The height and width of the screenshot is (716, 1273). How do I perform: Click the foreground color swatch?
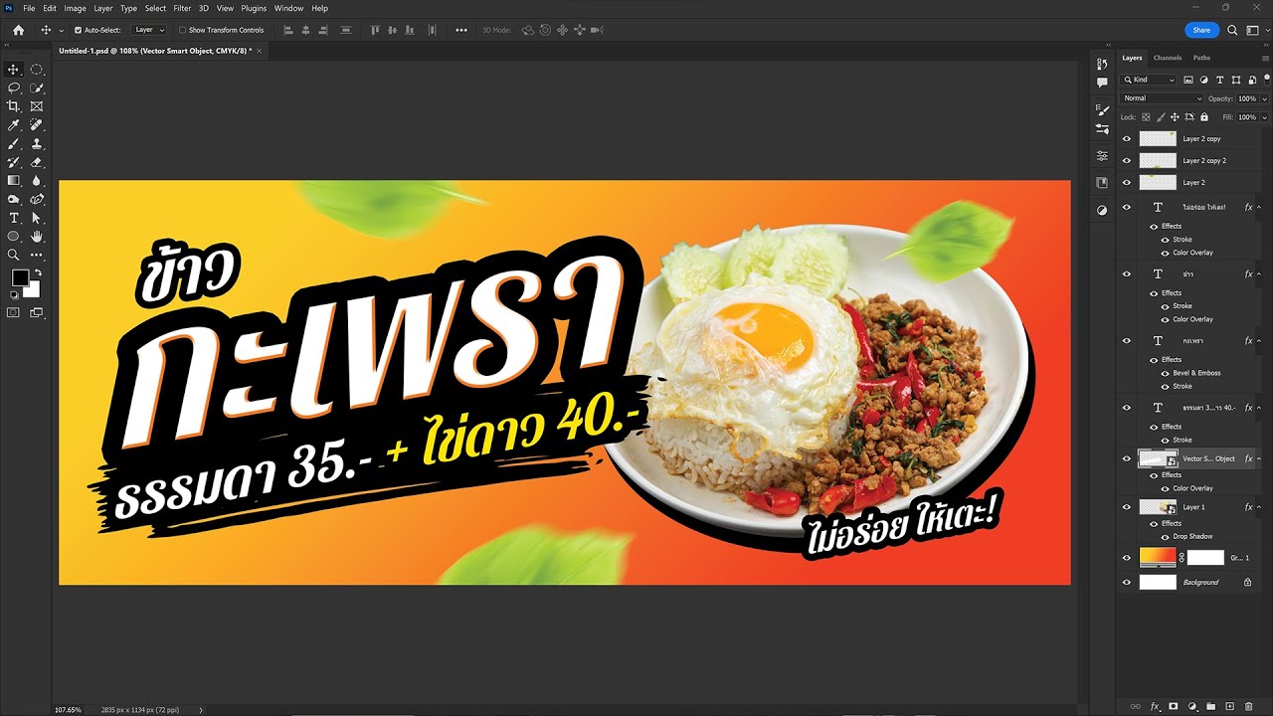coord(20,277)
